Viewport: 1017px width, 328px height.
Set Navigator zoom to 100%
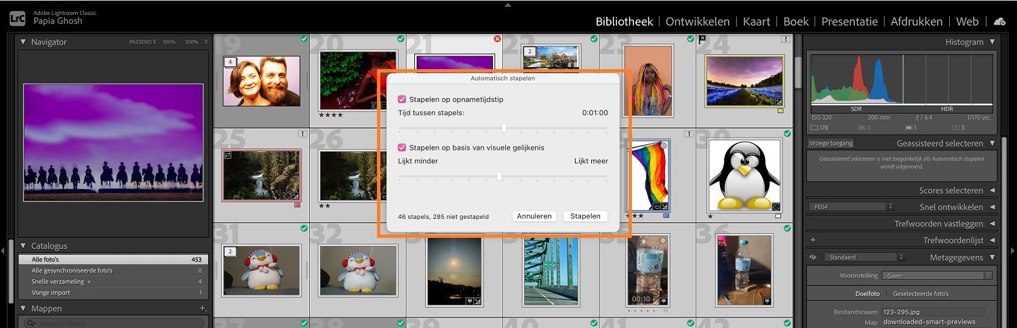(169, 42)
